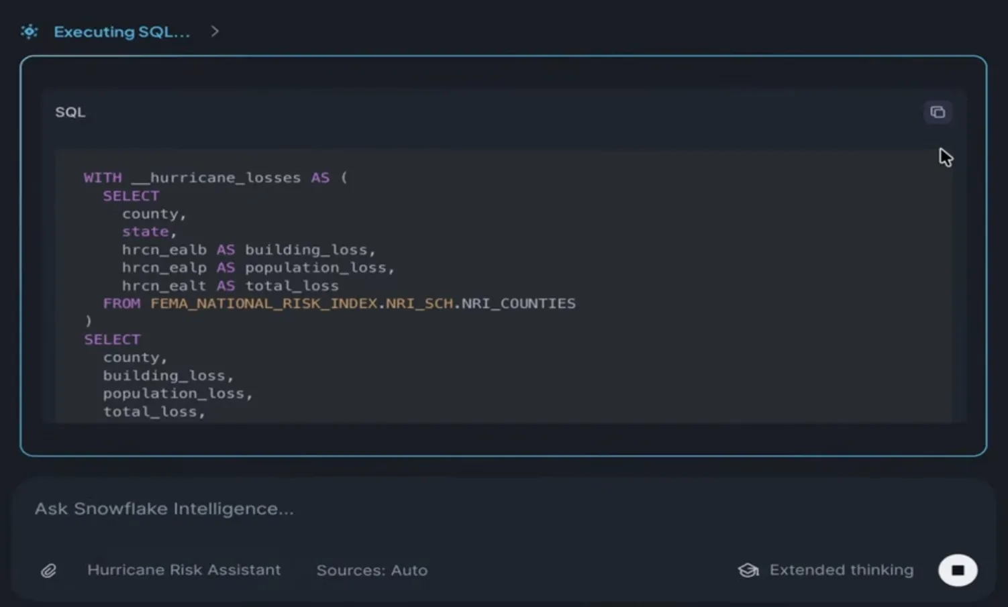Click the hrcn_ealt AS total_loss line
This screenshot has height=607, width=1008.
[230, 286]
